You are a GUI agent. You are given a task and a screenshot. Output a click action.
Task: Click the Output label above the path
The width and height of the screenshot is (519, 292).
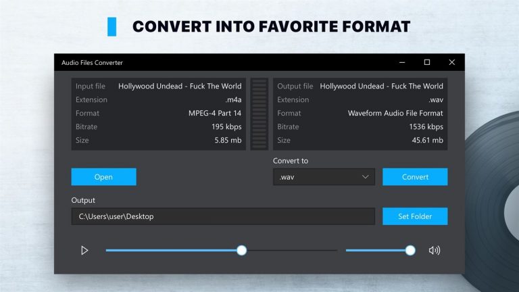coord(83,200)
